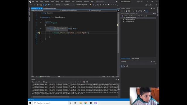Collapse the namespace FirstDevelopment code block
The width and height of the screenshot is (187, 105).
(x=41, y=17)
